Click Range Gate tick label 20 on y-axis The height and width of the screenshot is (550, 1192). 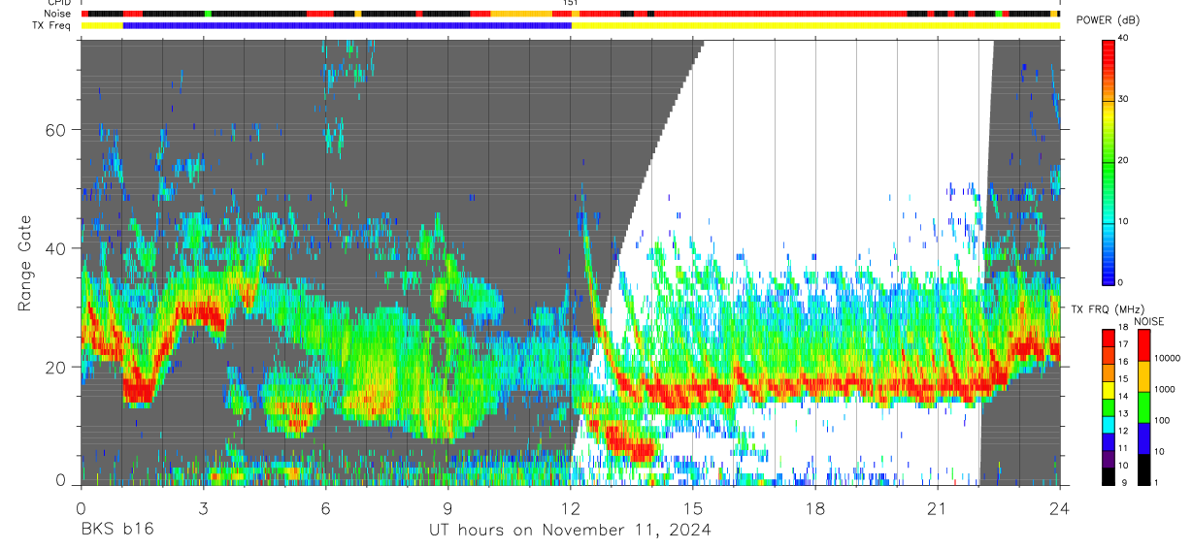click(x=57, y=367)
